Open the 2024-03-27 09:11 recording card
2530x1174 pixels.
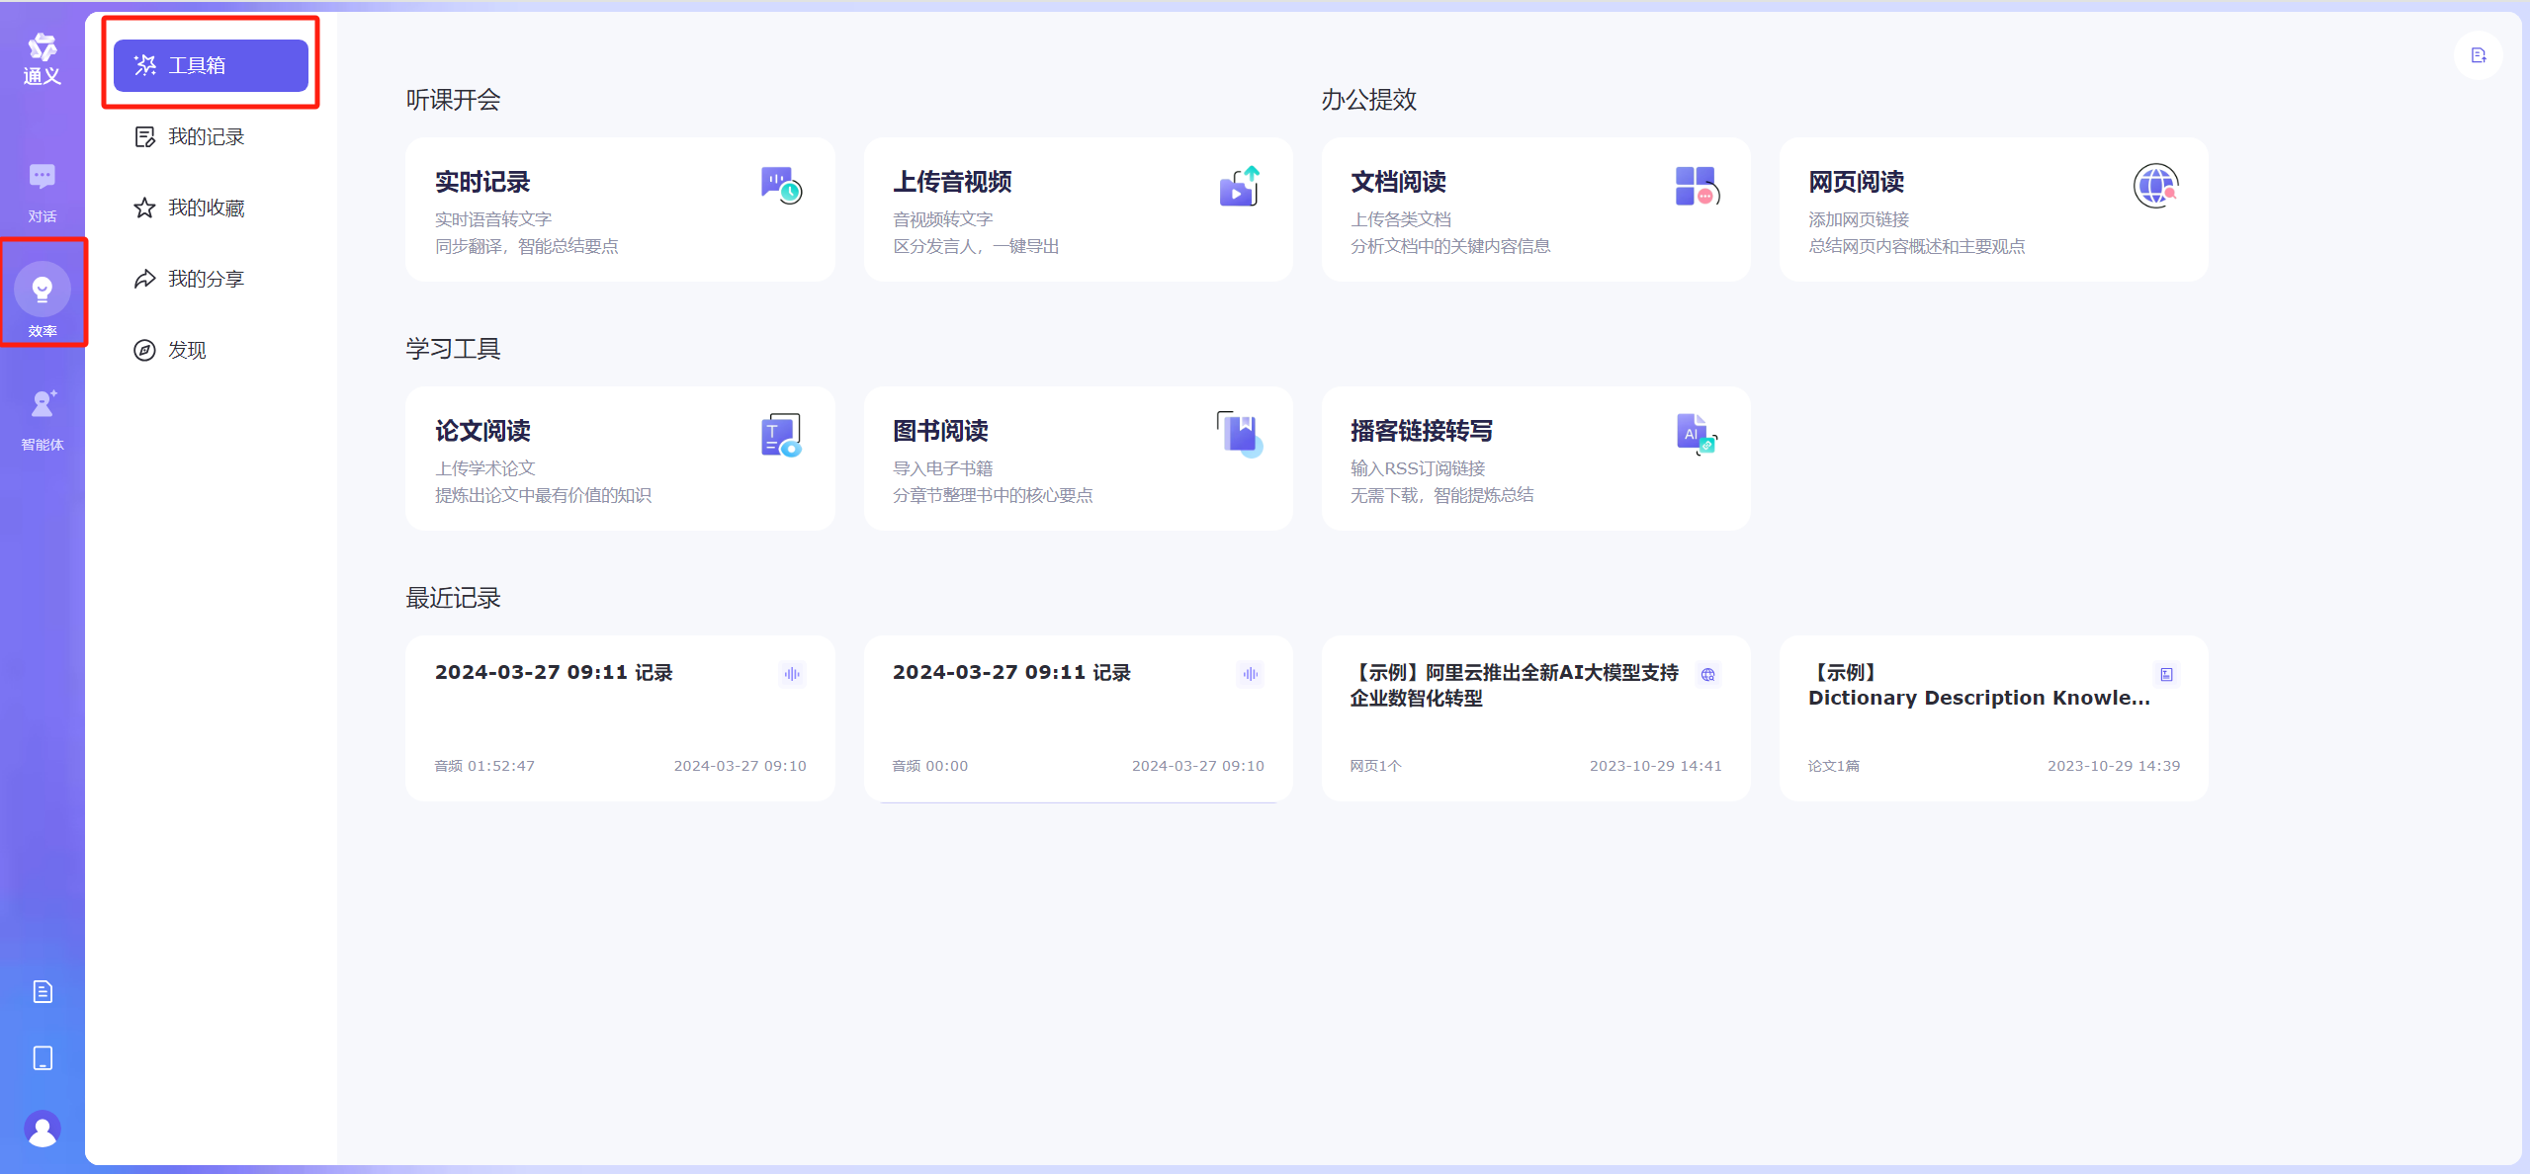point(619,718)
